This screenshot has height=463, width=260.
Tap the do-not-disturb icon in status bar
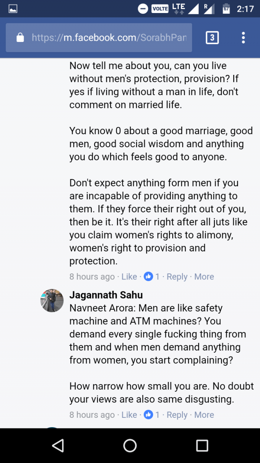tap(143, 9)
